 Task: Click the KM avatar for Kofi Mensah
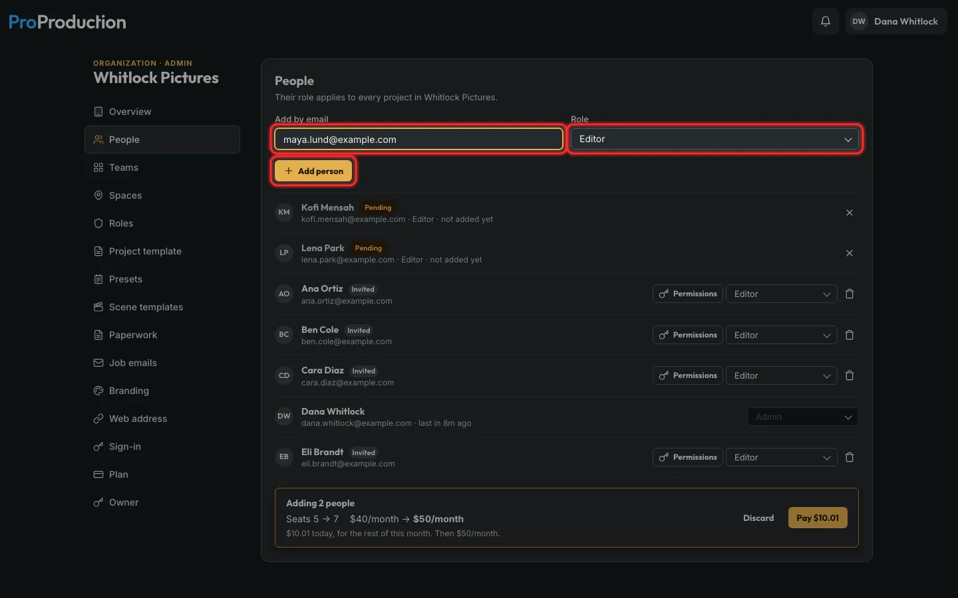284,213
